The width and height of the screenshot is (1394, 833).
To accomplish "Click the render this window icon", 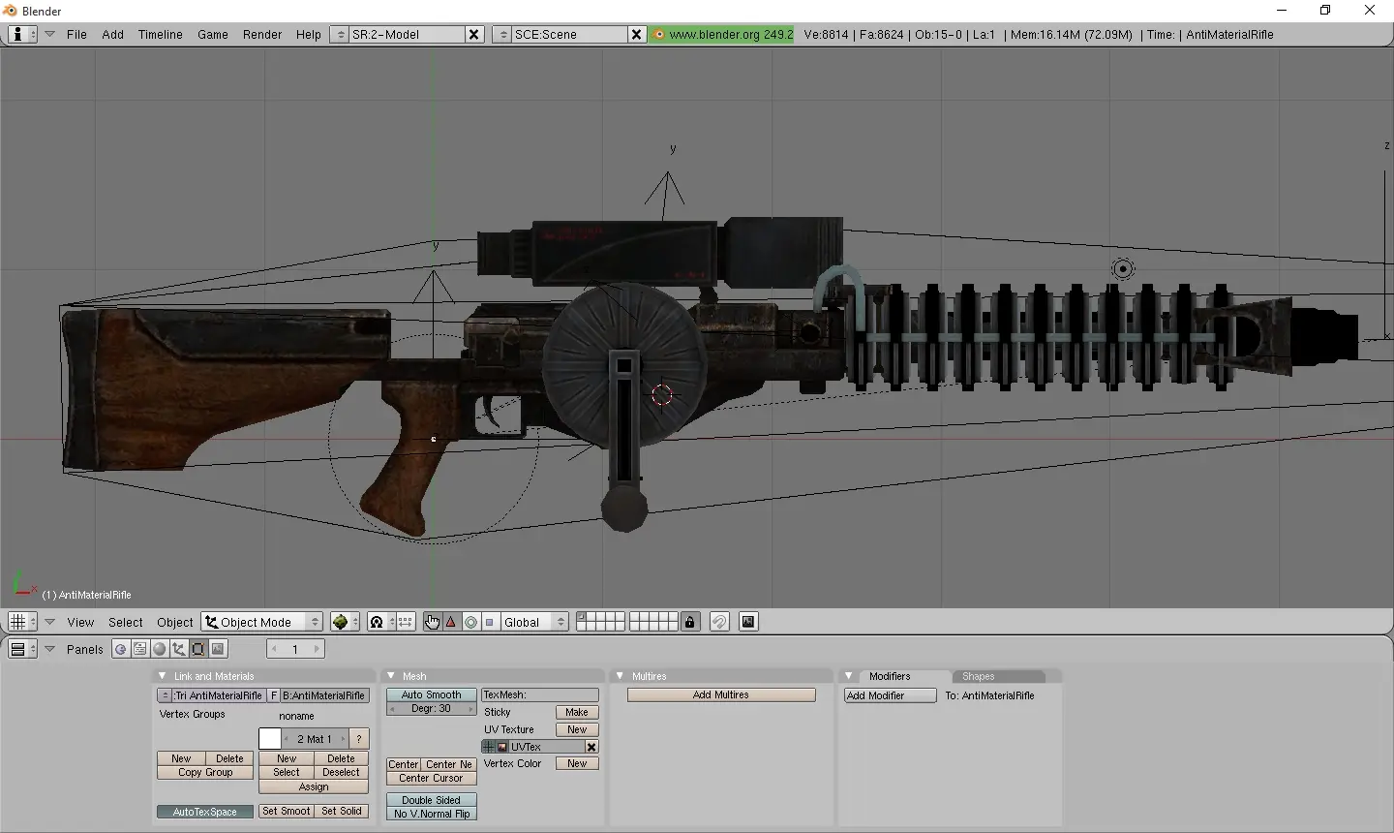I will click(x=748, y=622).
